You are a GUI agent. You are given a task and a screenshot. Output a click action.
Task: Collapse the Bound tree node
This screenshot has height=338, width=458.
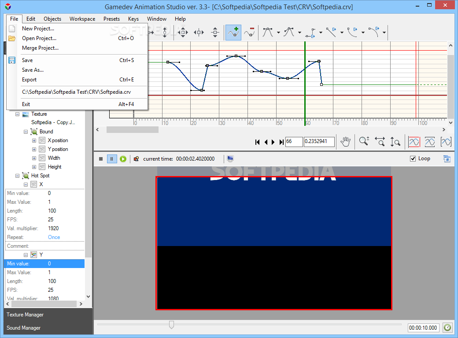(x=26, y=132)
